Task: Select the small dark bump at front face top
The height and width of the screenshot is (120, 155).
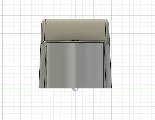Action: click(75, 40)
